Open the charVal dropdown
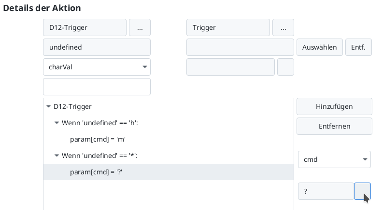Screen dimensions: 383x210 click(97, 67)
